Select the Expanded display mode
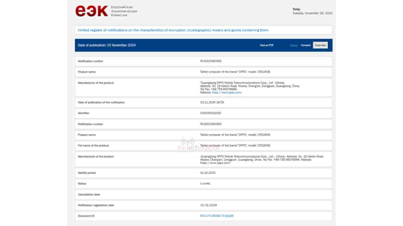The height and width of the screenshot is (226, 403). [x=320, y=45]
